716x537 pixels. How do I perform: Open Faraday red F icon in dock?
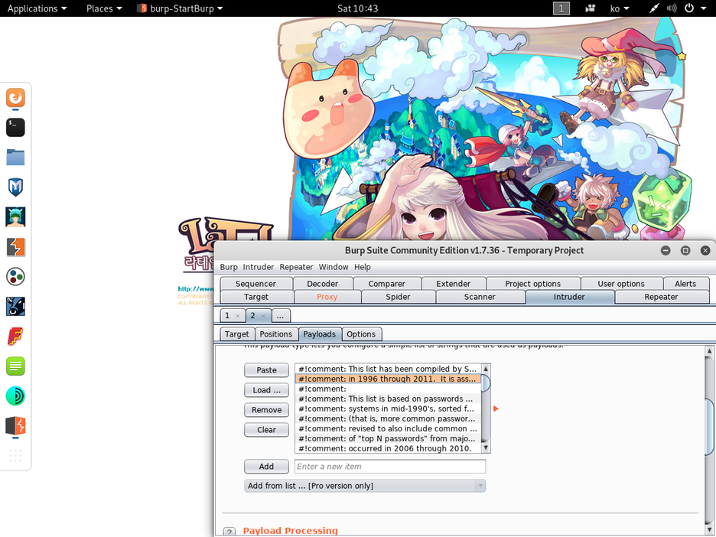15,337
